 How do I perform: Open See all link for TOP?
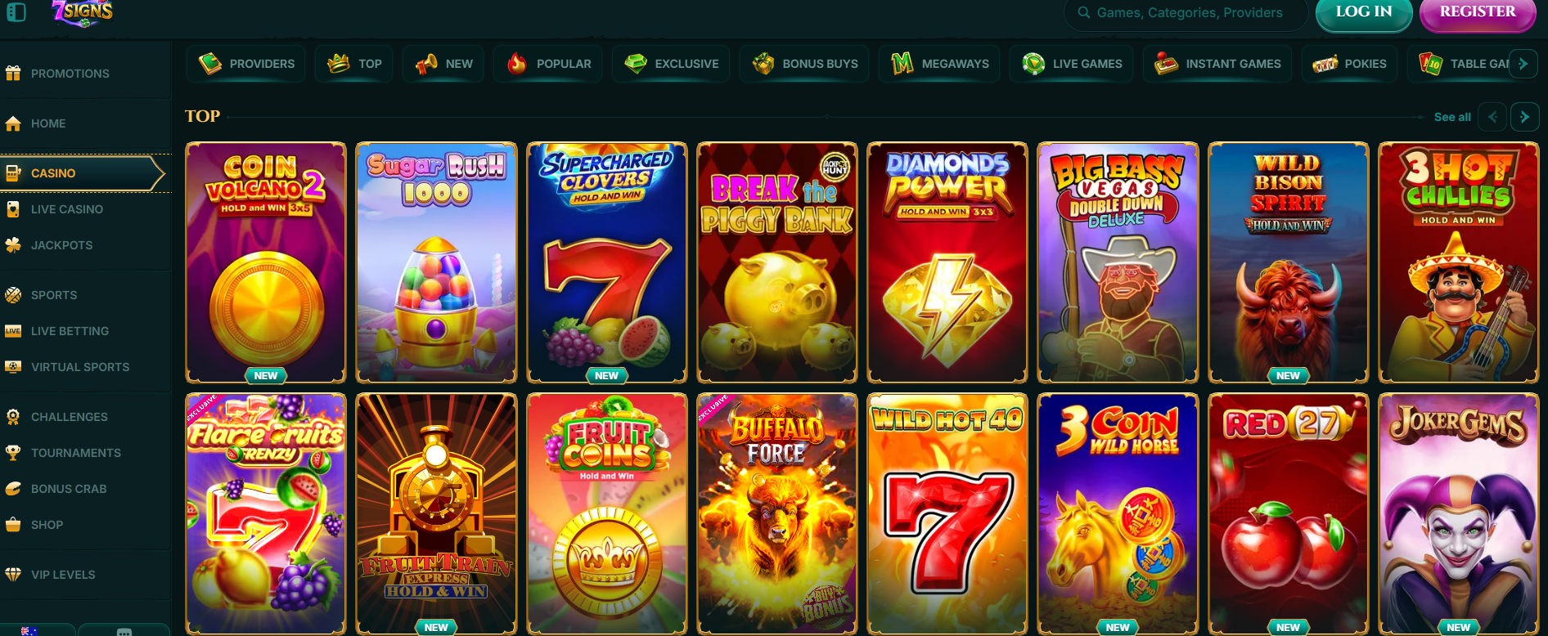point(1452,117)
